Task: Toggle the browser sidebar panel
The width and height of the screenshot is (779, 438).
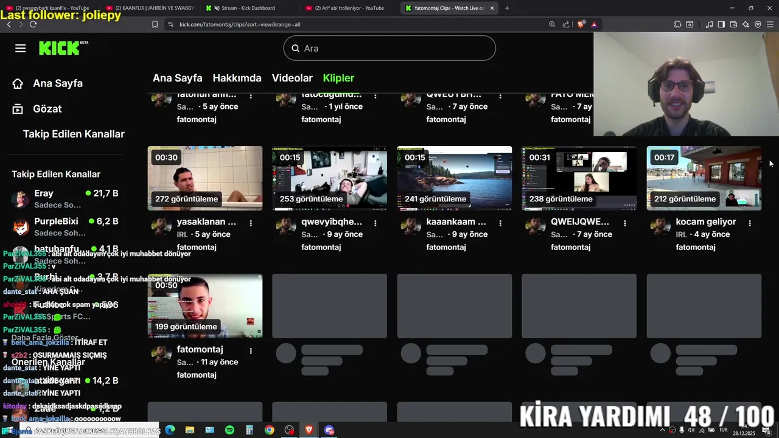Action: (x=721, y=24)
